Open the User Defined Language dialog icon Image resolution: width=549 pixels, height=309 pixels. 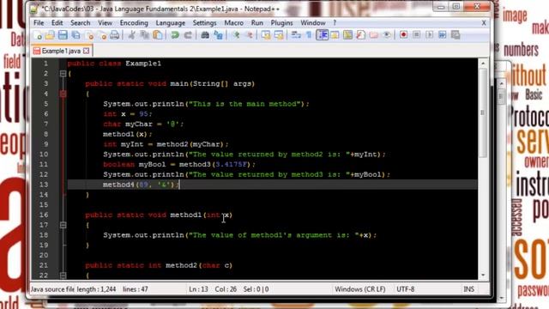point(335,35)
